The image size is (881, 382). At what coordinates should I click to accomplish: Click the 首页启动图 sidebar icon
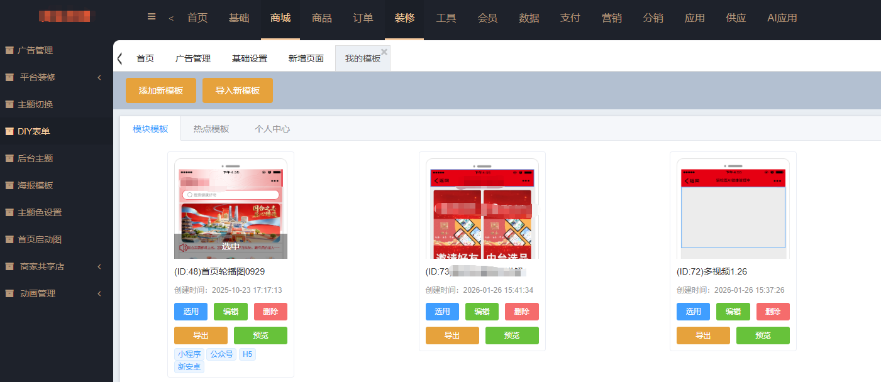[9, 239]
